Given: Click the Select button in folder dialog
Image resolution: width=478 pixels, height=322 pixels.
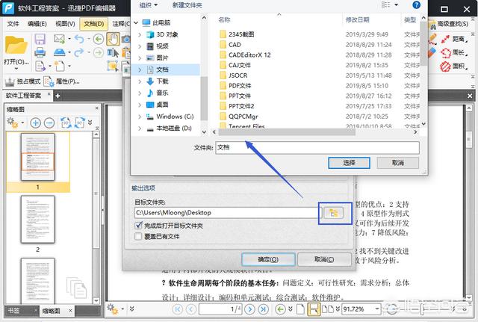Looking at the screenshot, I should coord(349,162).
